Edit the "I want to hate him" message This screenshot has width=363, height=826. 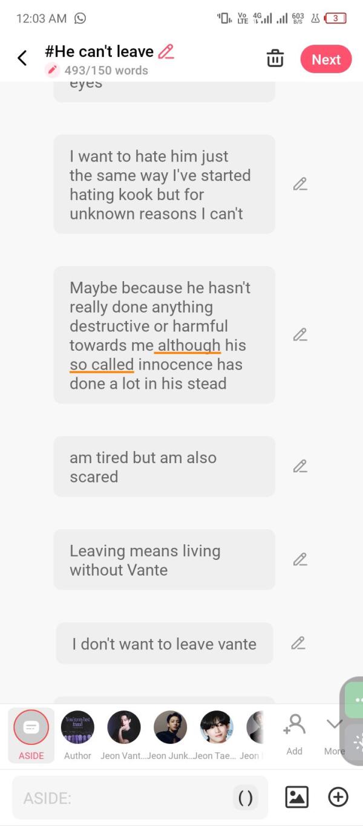point(300,184)
